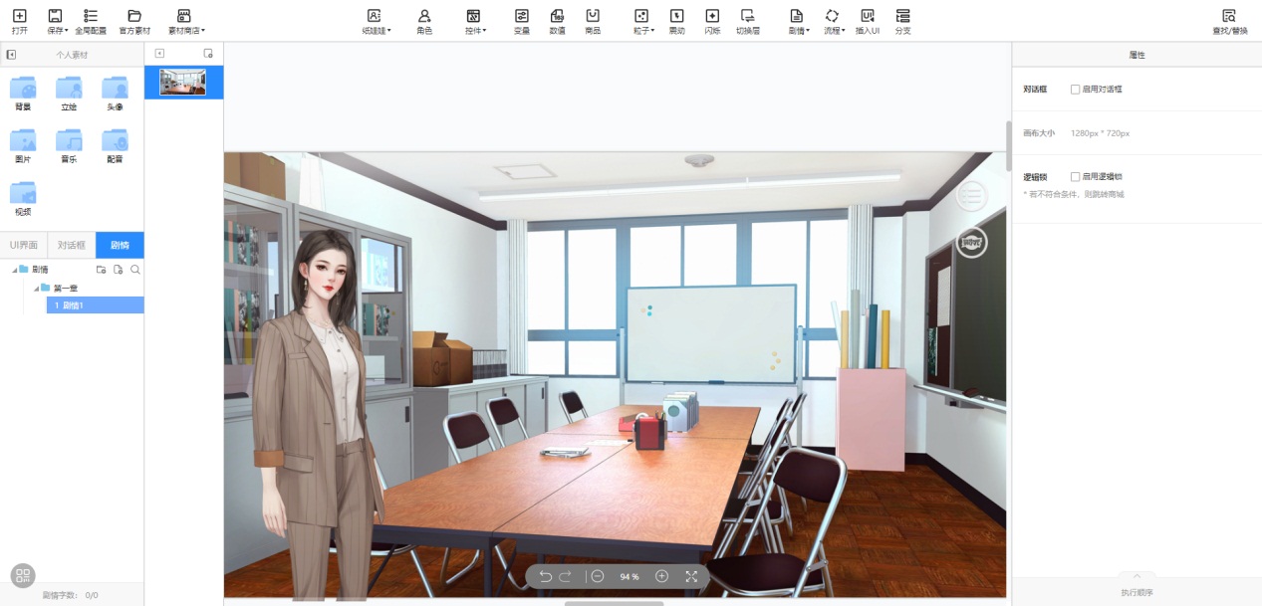Collapse the 第一章 chapter tree node
Viewport: 1262px width, 606px height.
click(37, 289)
